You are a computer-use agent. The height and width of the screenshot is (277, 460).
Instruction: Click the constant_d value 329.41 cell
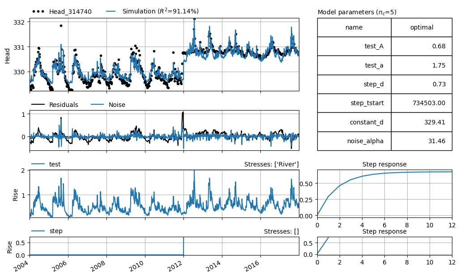422,122
